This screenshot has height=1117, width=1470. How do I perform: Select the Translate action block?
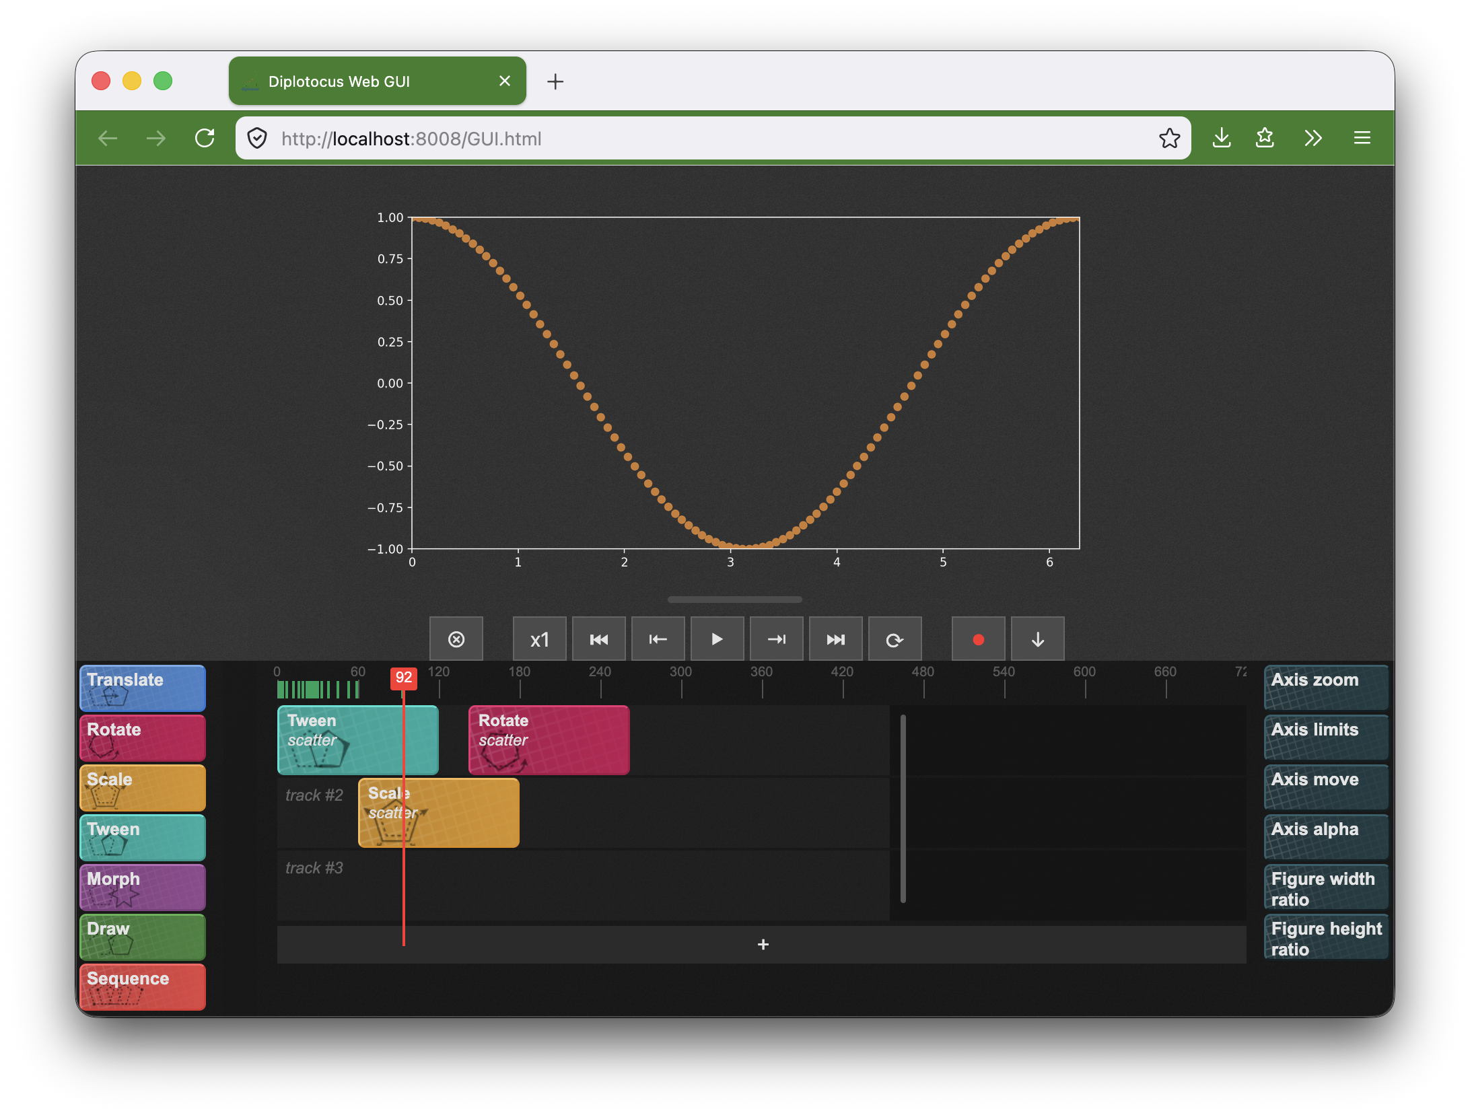tap(143, 688)
